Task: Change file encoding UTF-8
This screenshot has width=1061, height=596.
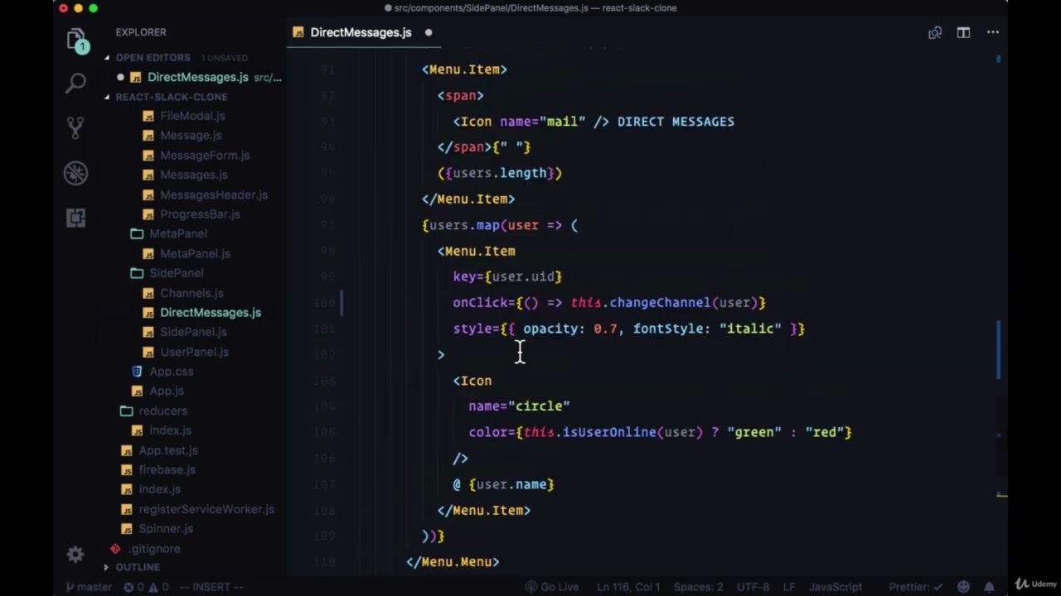Action: click(753, 587)
